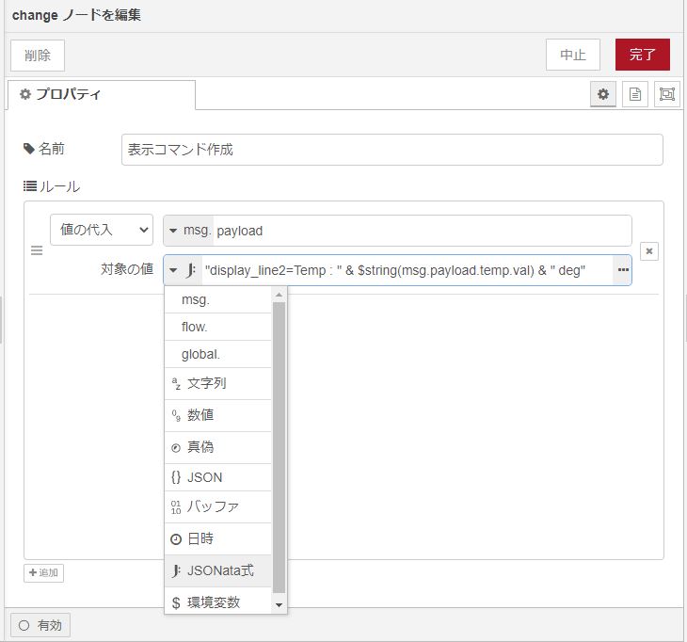Screen dimensions: 687x642
Task: Open node description document icon
Action: pyautogui.click(x=635, y=94)
